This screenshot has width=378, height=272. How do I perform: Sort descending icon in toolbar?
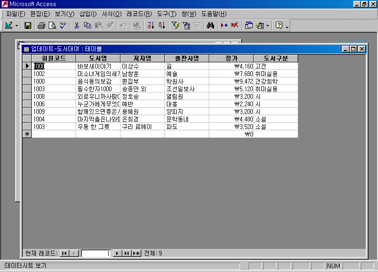[x=162, y=25]
